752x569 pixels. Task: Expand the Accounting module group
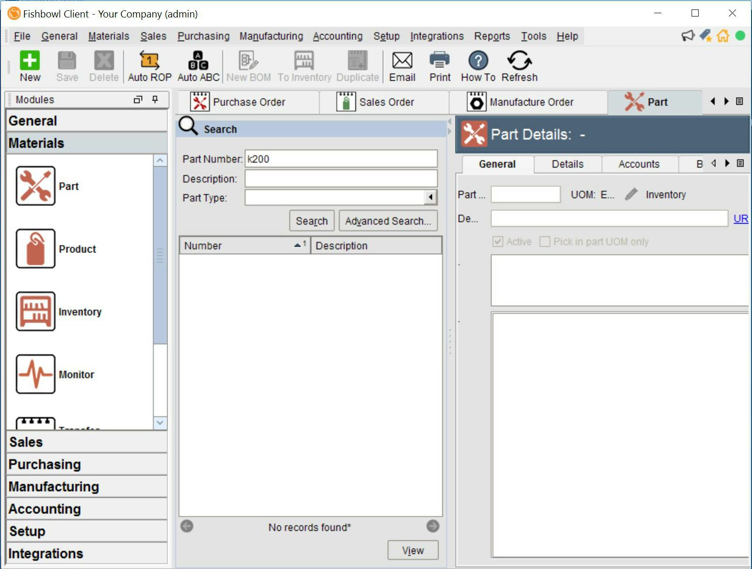click(x=87, y=509)
